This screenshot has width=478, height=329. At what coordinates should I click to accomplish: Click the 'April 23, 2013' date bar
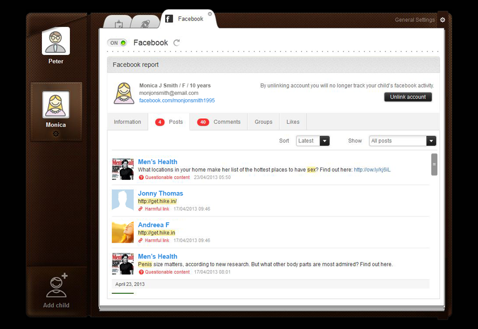pyautogui.click(x=271, y=284)
